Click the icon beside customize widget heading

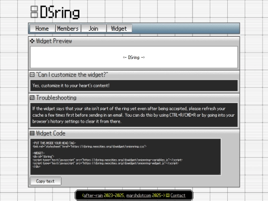32,74
